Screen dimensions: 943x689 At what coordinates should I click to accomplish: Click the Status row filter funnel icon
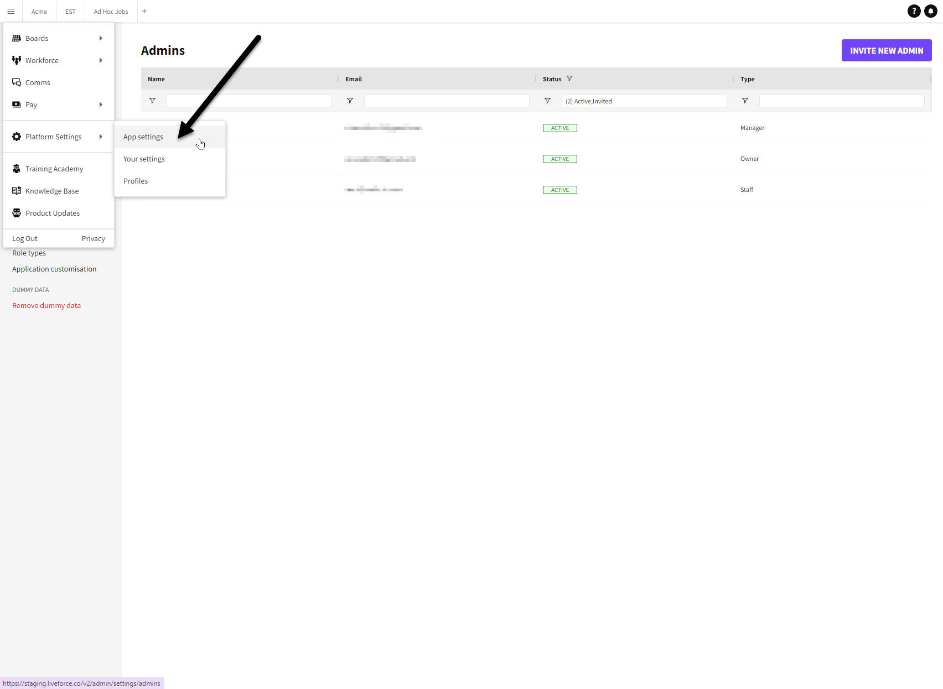[547, 101]
